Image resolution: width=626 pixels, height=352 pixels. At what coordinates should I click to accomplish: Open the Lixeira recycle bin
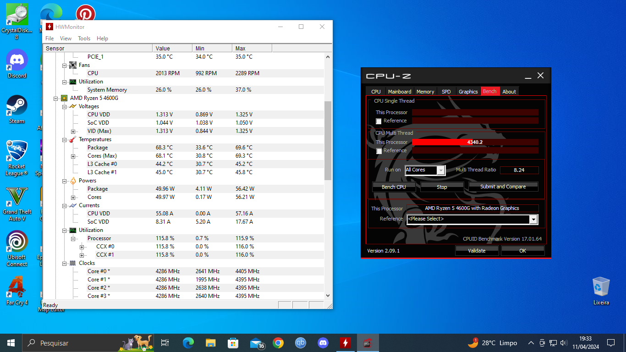[601, 291]
